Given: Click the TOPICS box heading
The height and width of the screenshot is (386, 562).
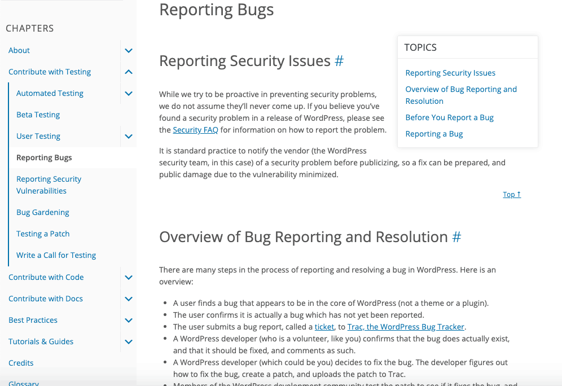Looking at the screenshot, I should click(x=420, y=47).
